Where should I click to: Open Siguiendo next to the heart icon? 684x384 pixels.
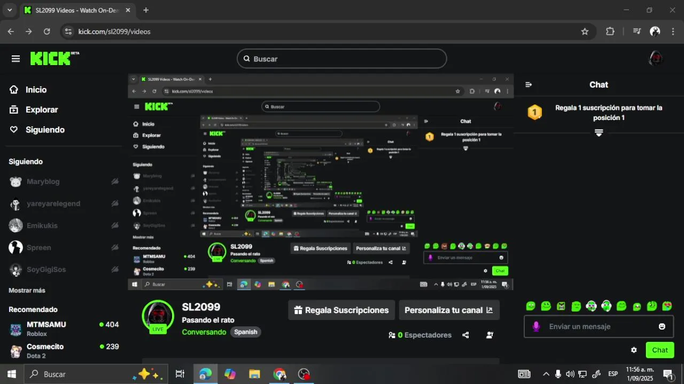tap(45, 130)
